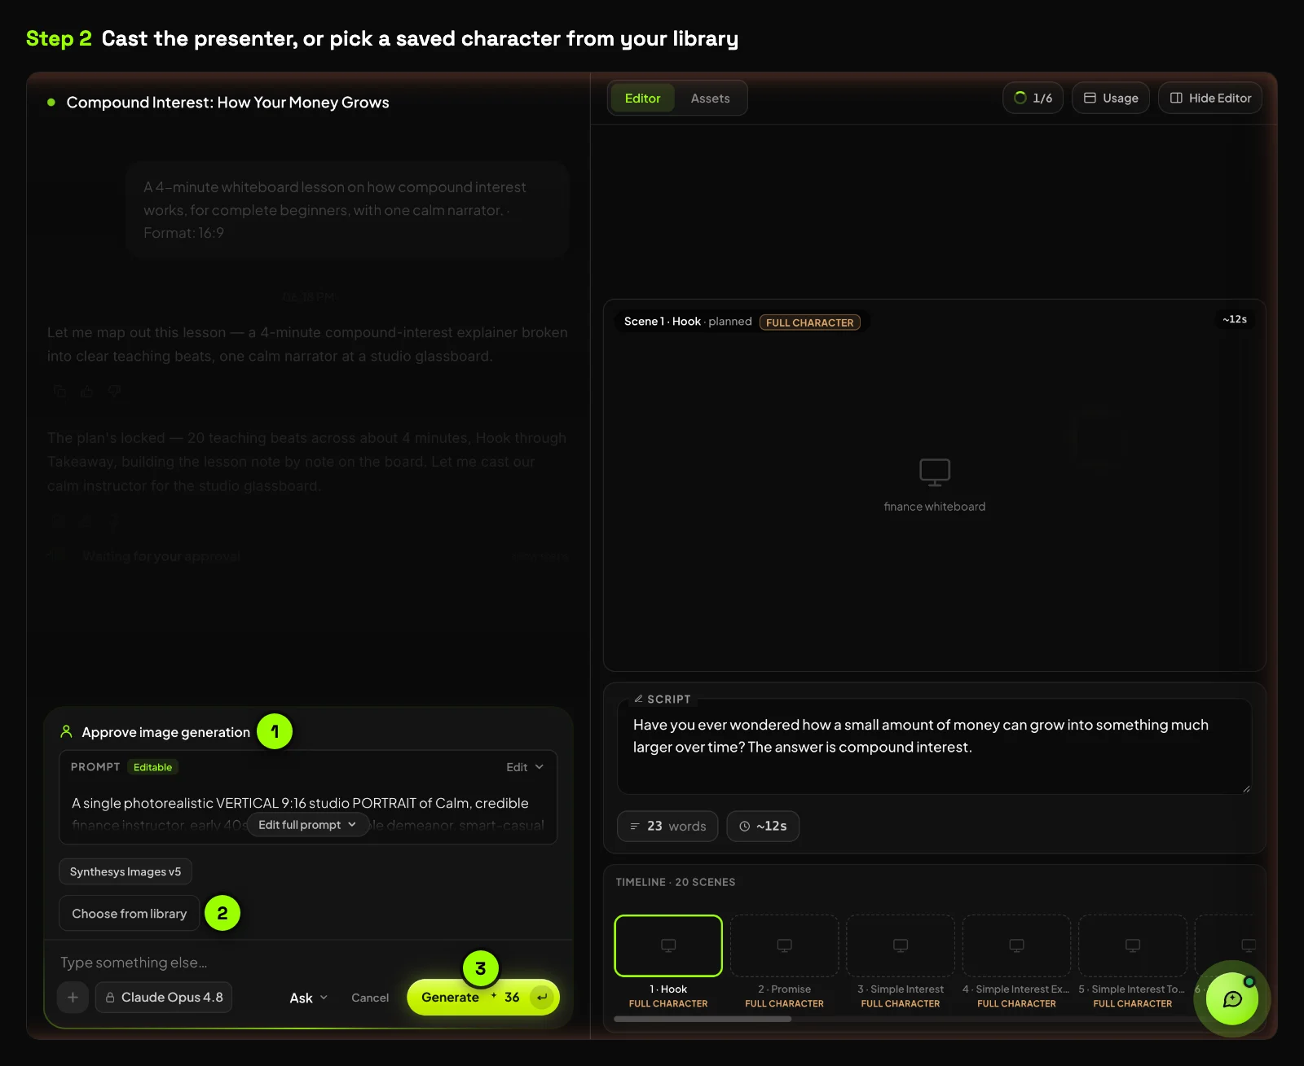Click the project title 'Compound Interest: How Your Money Grows'
This screenshot has width=1304, height=1066.
coord(228,103)
